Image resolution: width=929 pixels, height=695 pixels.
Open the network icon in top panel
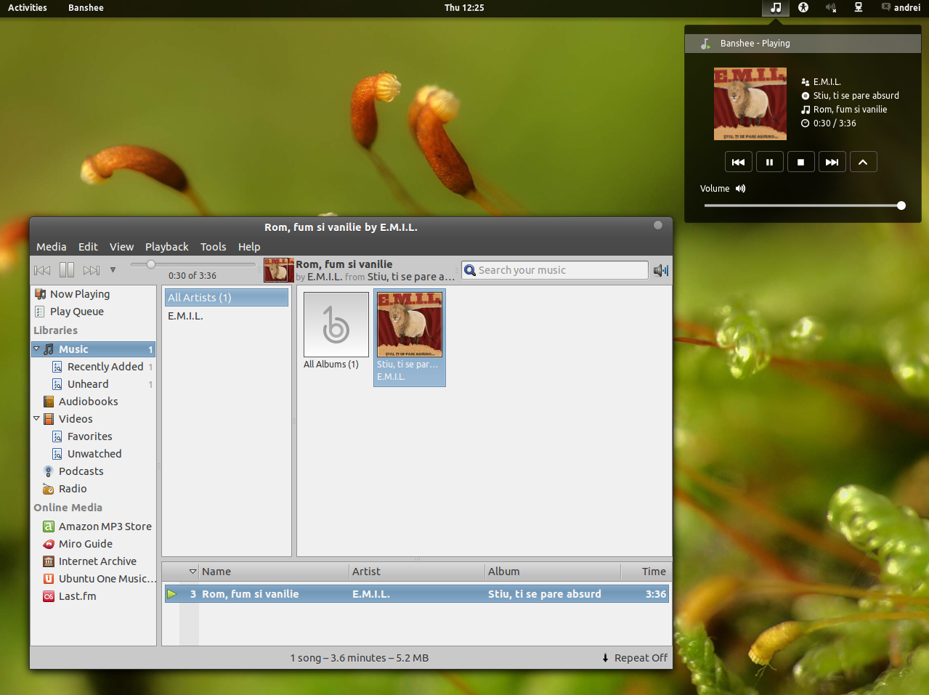pyautogui.click(x=859, y=8)
